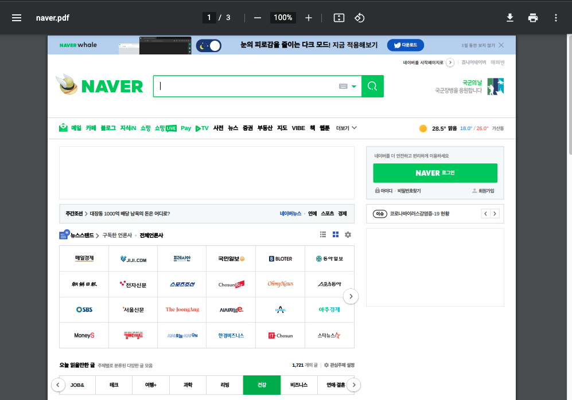The width and height of the screenshot is (572, 400).
Task: Show more topic tabs with right arrow
Action: click(354, 385)
